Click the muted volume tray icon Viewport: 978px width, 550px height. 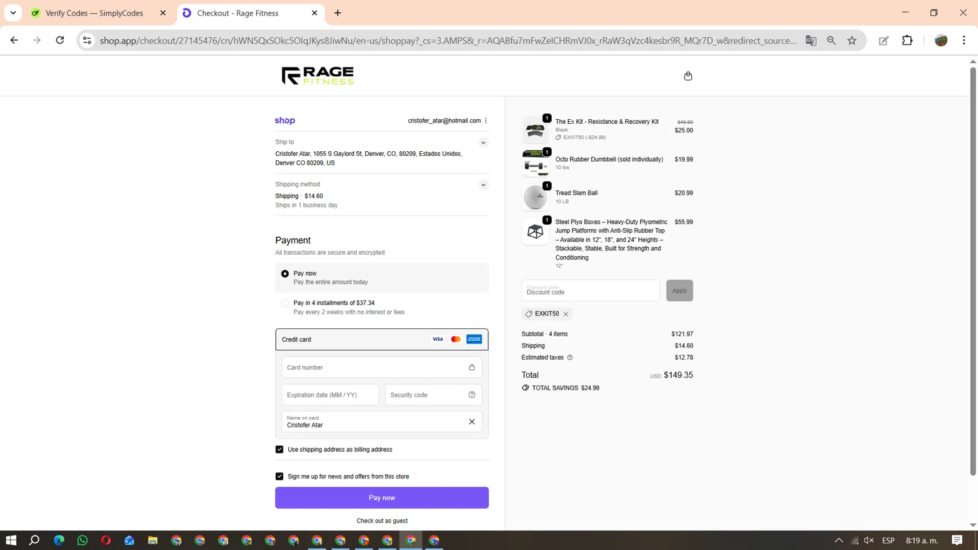[x=869, y=540]
